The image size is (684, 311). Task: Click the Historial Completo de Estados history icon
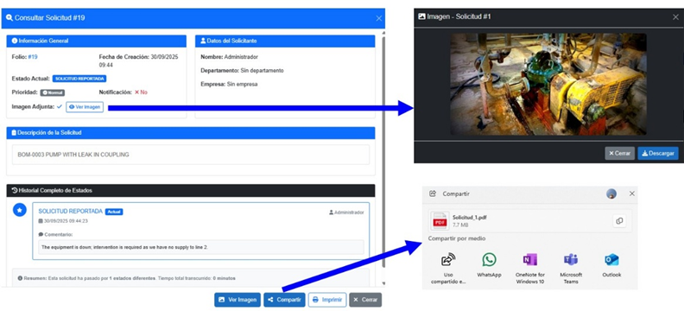pos(15,190)
